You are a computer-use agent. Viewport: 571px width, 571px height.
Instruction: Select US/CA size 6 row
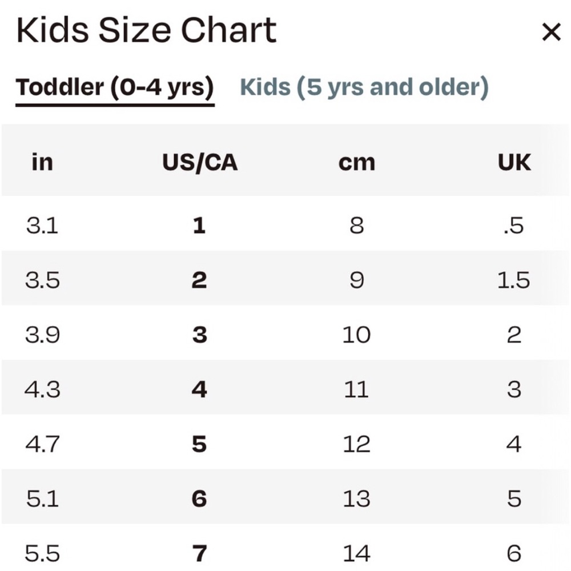click(x=285, y=497)
